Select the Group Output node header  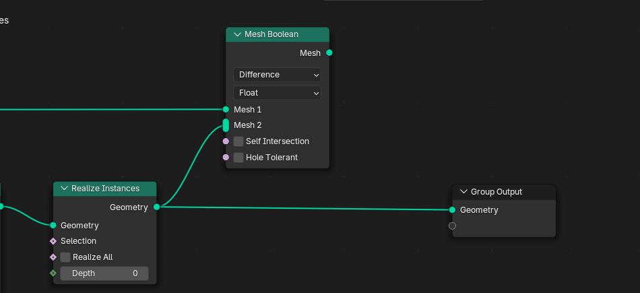coord(504,192)
